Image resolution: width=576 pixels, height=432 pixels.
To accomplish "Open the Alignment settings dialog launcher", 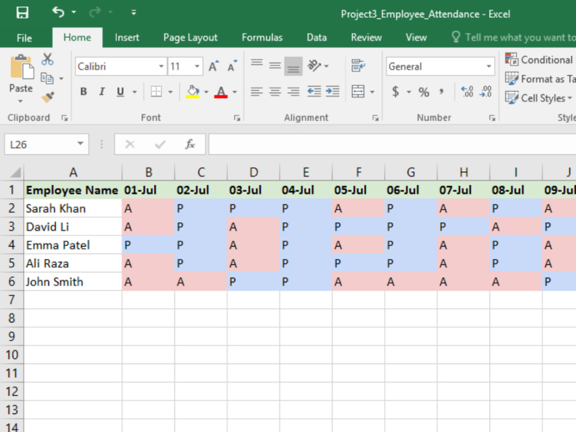I will (376, 118).
